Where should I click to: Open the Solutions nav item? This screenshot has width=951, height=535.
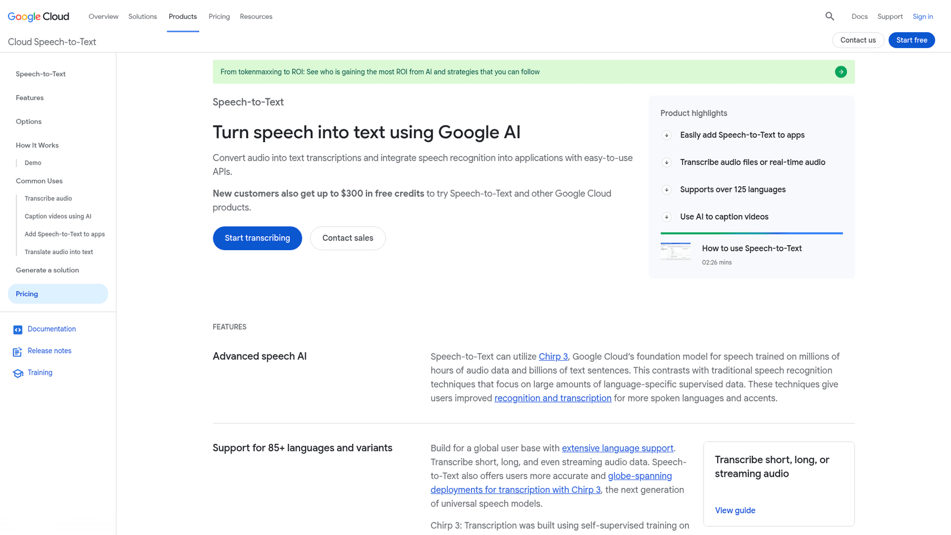coord(143,16)
